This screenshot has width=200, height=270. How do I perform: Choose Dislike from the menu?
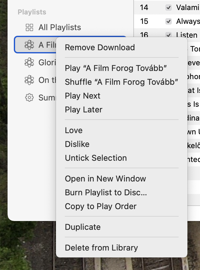click(77, 144)
